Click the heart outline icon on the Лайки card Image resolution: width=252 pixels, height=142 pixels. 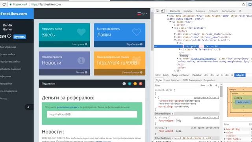(x=137, y=32)
